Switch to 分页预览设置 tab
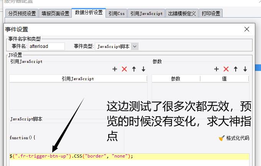 (22, 13)
